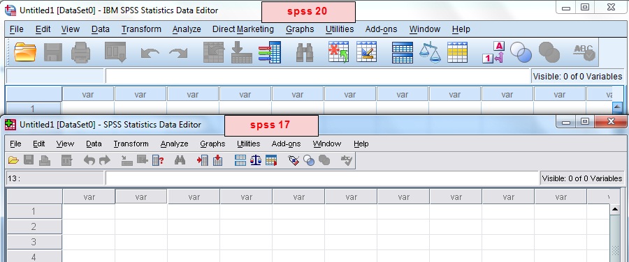
Task: Print from the IBM SPSS Statistics toolbar
Action: [x=80, y=53]
